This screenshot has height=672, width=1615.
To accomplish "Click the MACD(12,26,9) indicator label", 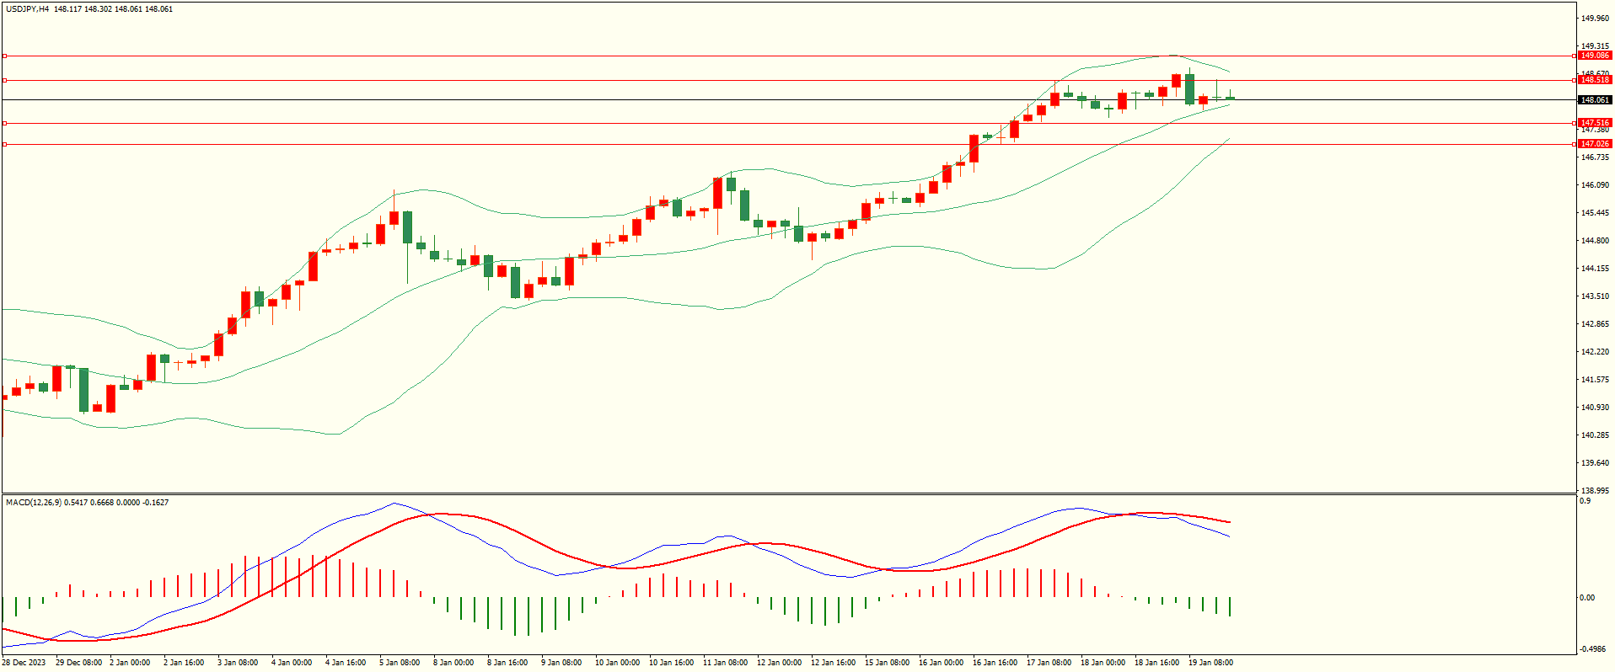I will 33,503.
